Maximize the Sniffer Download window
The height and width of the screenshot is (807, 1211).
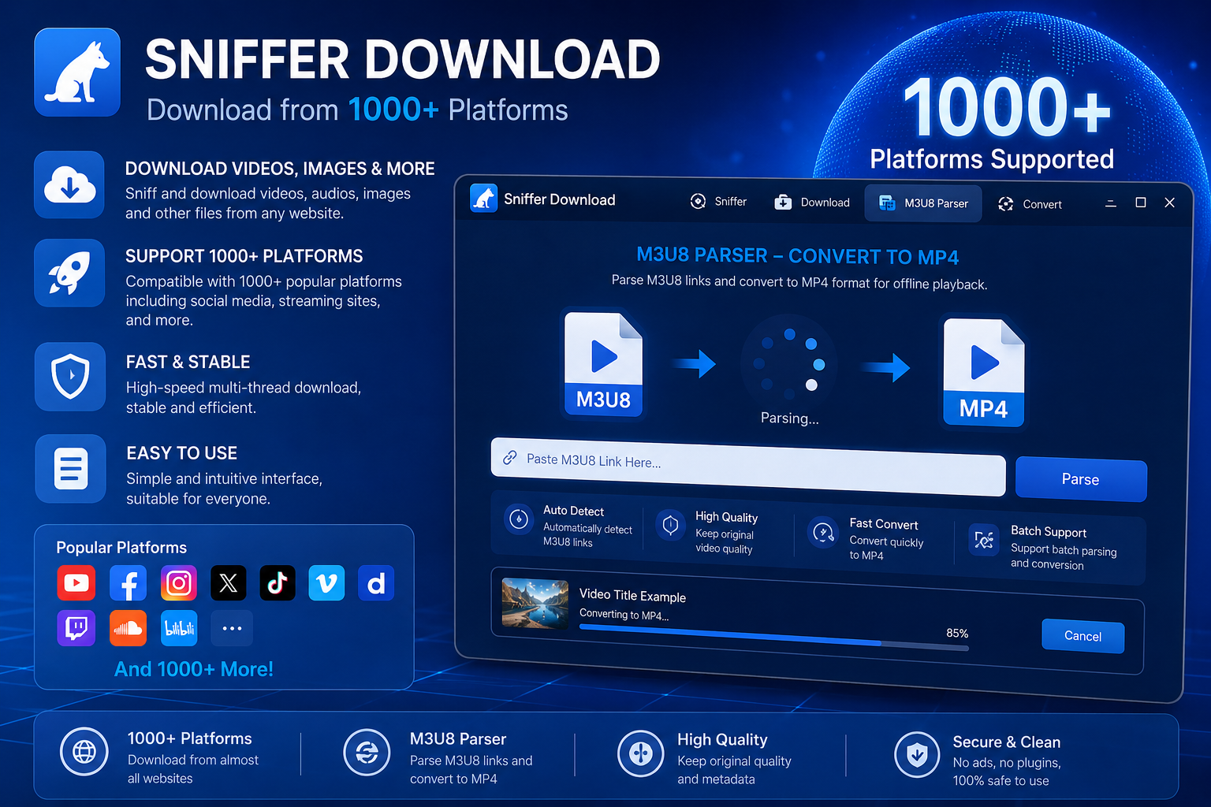1140,203
